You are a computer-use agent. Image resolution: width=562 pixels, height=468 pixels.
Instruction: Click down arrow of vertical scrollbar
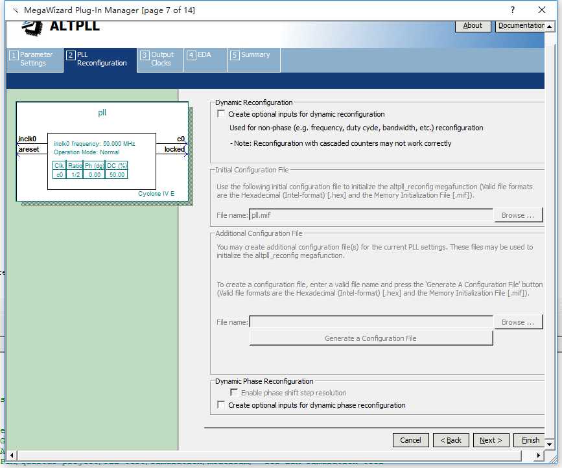550,445
